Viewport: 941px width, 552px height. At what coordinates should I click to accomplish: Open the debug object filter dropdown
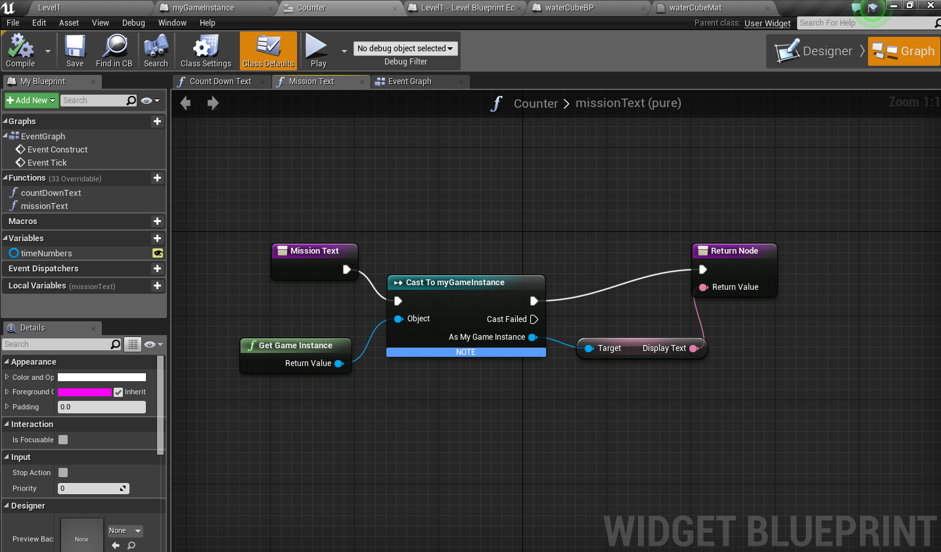[405, 49]
